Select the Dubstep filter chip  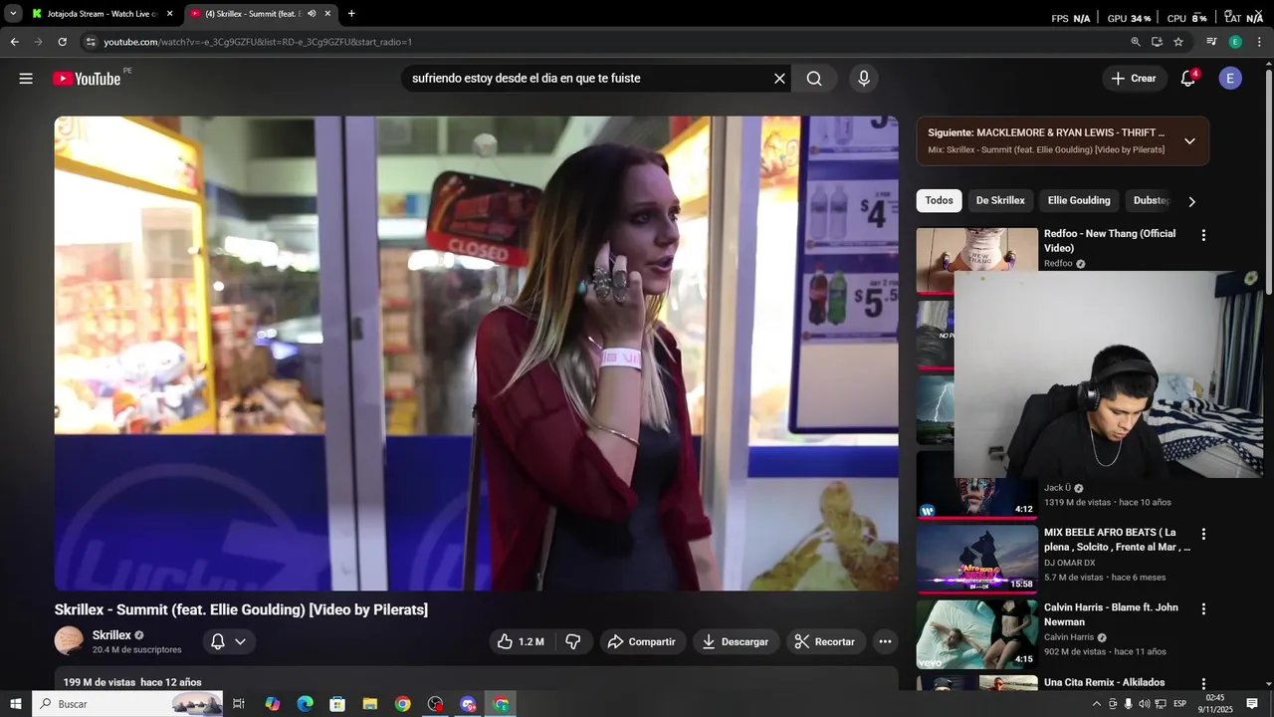coord(1151,200)
